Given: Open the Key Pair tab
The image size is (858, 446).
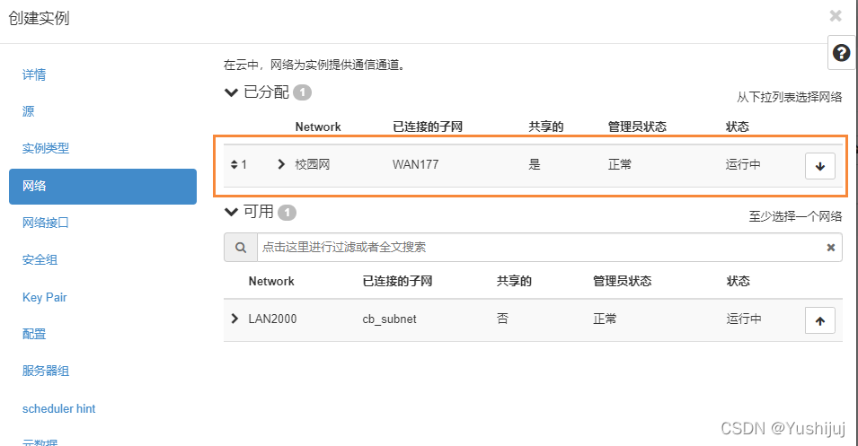Looking at the screenshot, I should tap(44, 297).
